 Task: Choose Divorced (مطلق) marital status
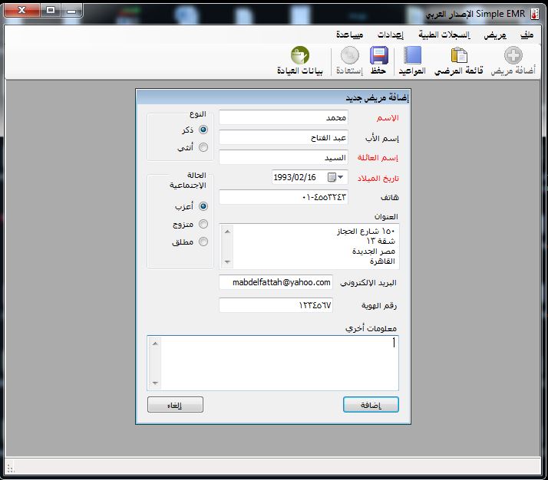pyautogui.click(x=203, y=242)
